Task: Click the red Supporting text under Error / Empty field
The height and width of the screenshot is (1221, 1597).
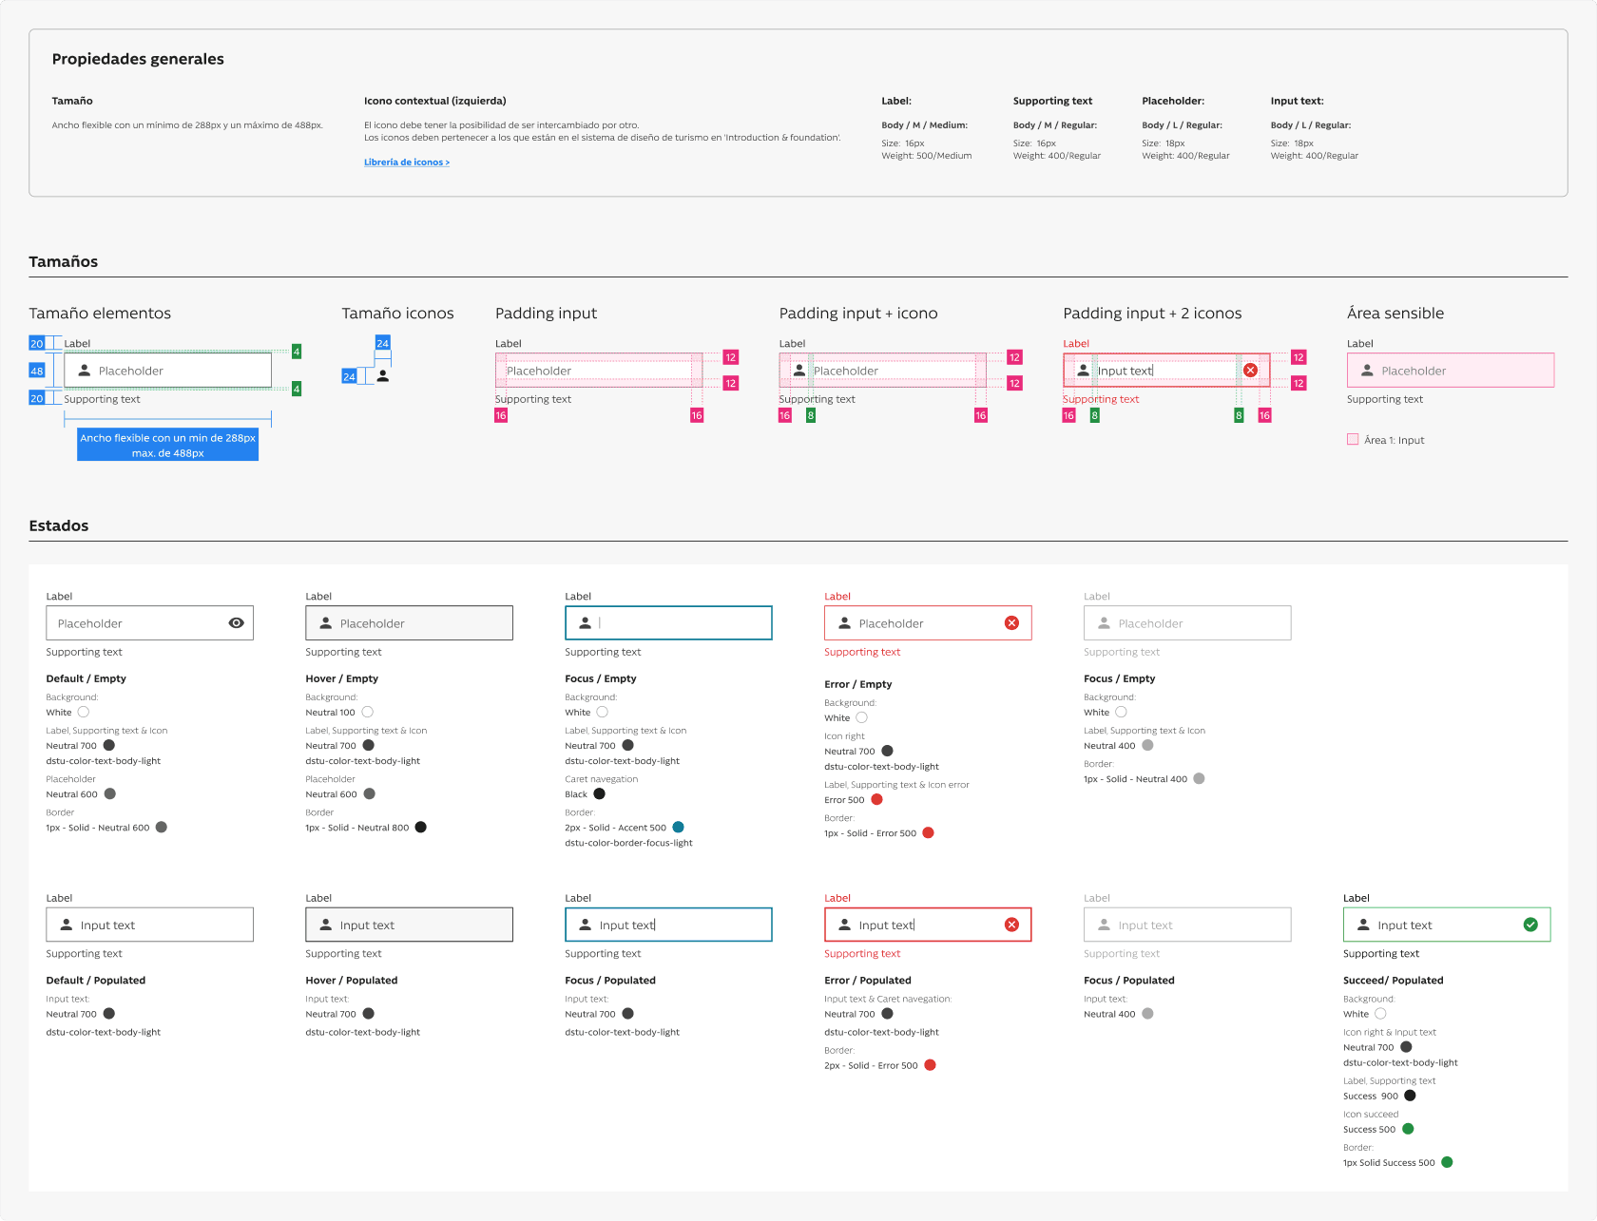Action: coord(862,652)
